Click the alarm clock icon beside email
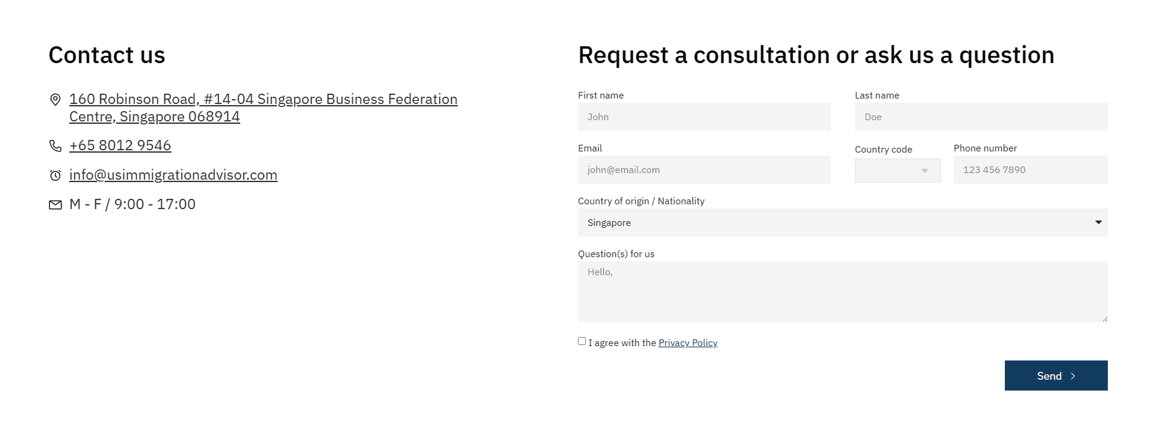The image size is (1156, 426). tap(55, 175)
